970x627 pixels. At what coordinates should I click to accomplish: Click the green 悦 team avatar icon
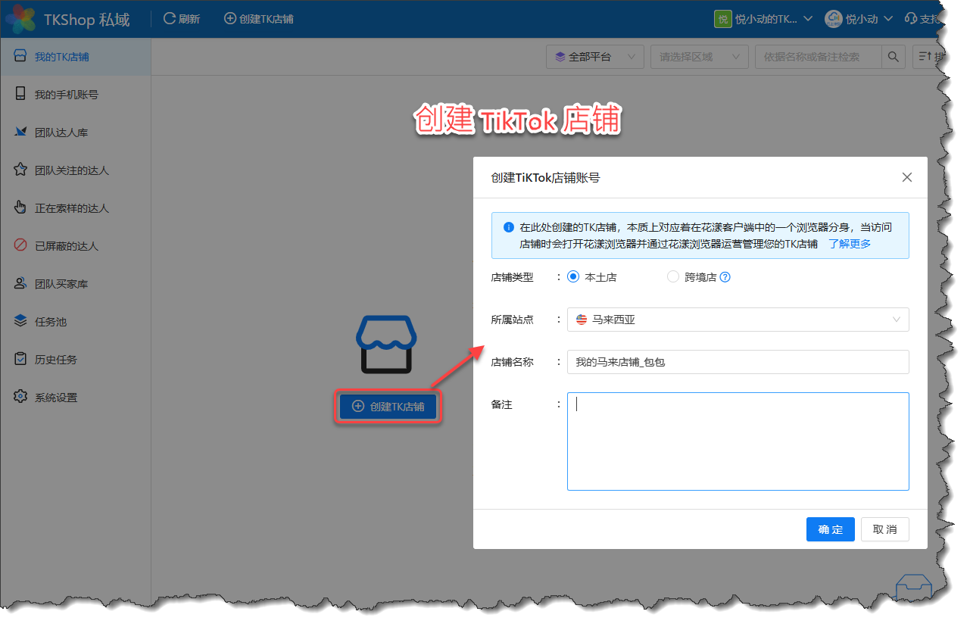click(x=722, y=19)
